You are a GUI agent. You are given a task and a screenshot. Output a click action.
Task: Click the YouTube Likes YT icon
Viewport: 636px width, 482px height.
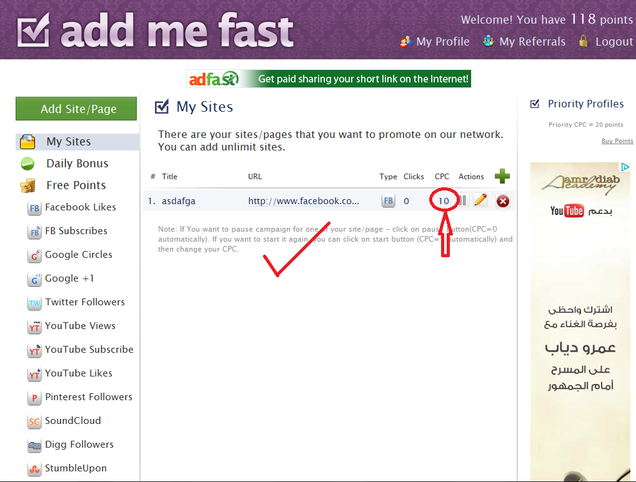point(34,374)
